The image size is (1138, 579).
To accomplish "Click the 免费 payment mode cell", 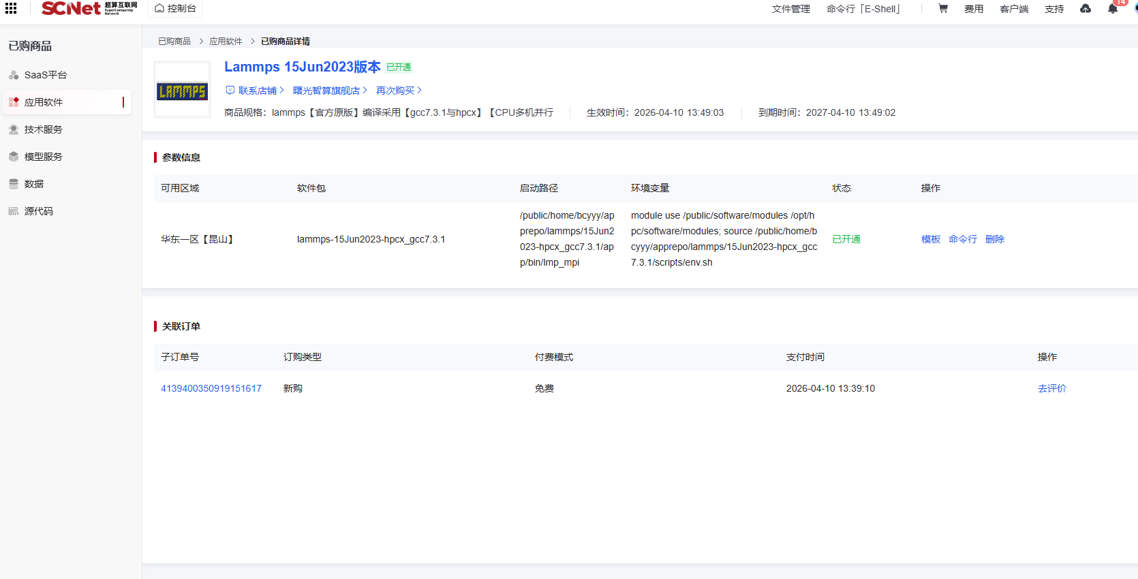I will tap(544, 388).
